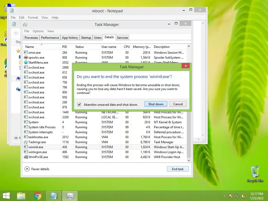Image resolution: width=268 pixels, height=201 pixels.
Task: Select the StartMenu.exe process icon
Action: [26, 62]
